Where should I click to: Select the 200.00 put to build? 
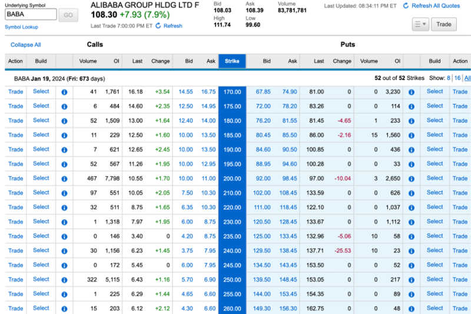434,178
